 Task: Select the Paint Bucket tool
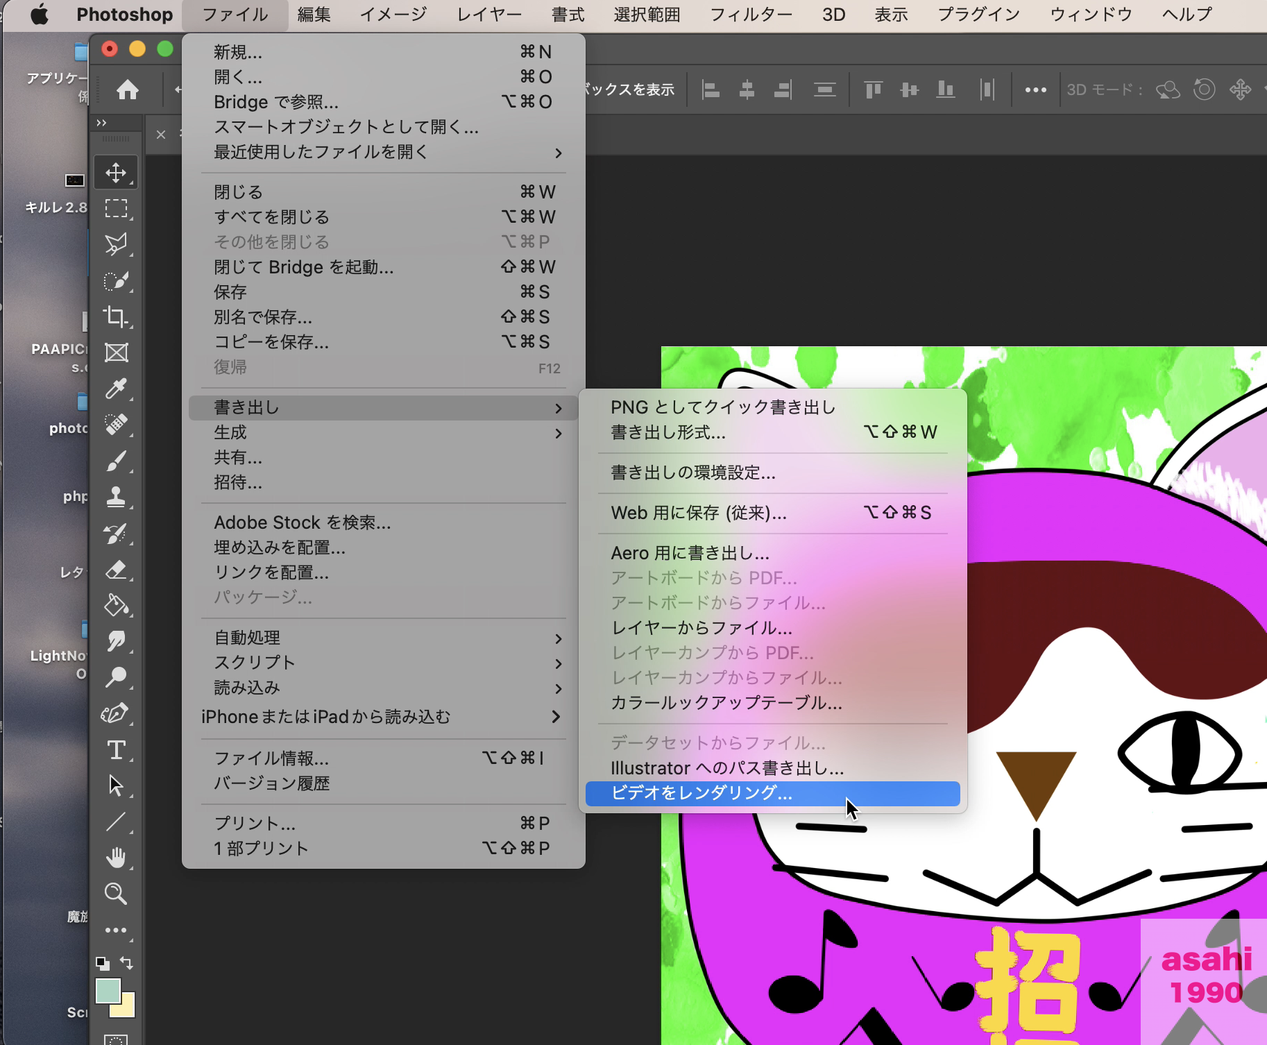pos(116,605)
